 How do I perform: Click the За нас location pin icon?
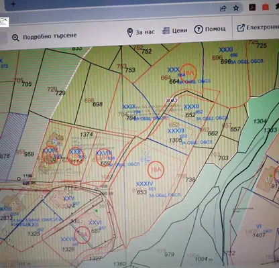(x=130, y=33)
